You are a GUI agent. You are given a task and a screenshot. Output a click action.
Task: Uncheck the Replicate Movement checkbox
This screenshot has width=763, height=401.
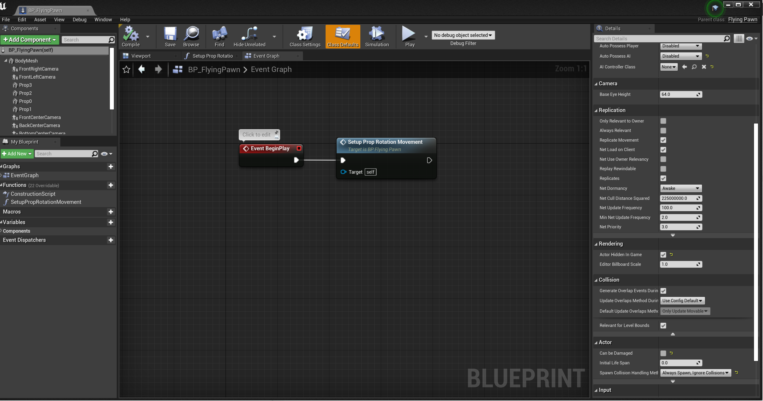[x=663, y=140]
